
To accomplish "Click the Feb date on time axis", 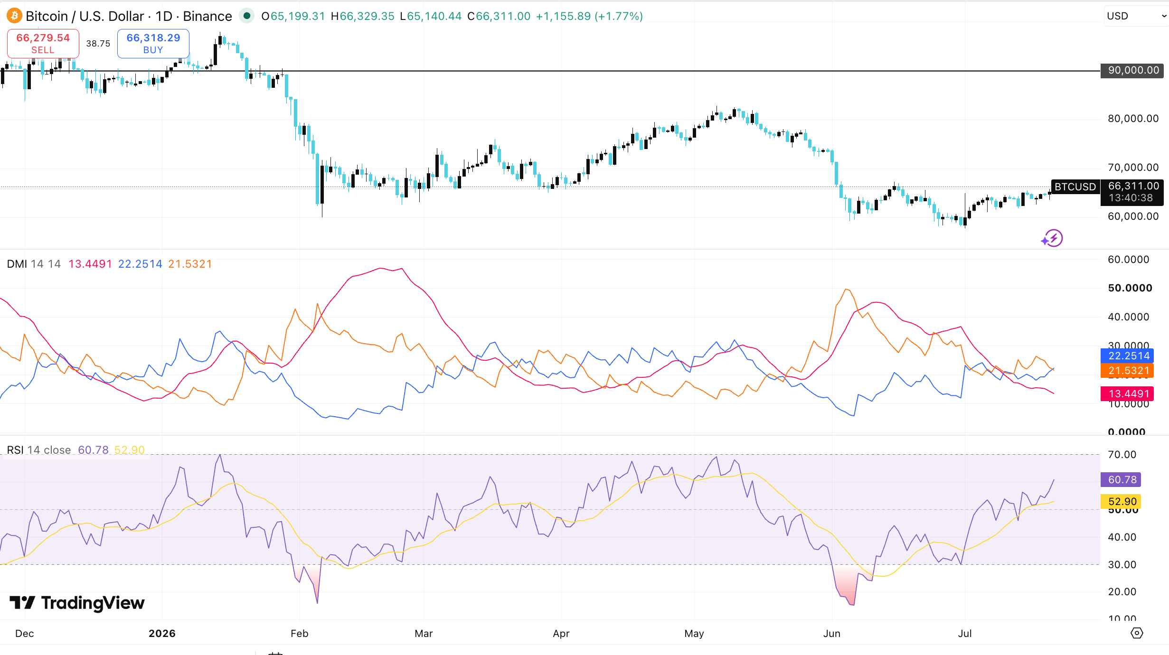I will pyautogui.click(x=299, y=633).
